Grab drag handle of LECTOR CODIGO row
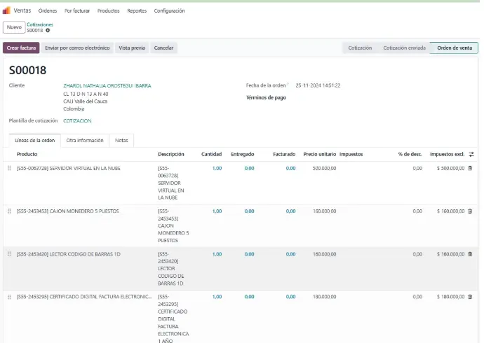 9,254
